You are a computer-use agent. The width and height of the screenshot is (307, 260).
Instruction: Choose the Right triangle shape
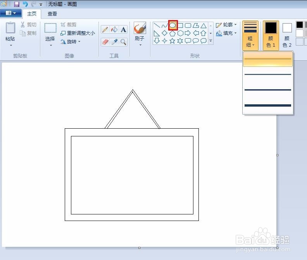tap(157, 33)
